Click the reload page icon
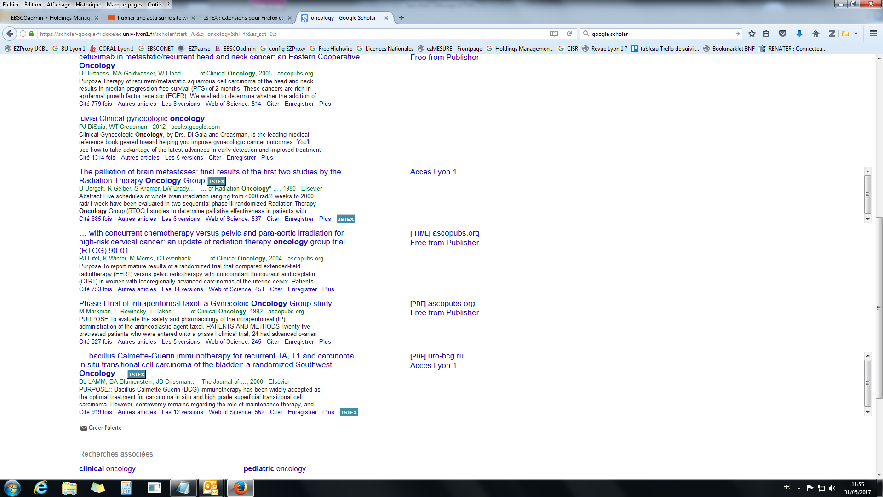883x497 pixels. (569, 34)
